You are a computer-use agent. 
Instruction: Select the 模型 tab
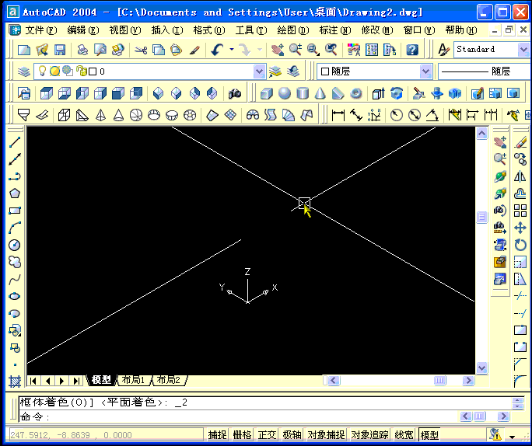[101, 380]
